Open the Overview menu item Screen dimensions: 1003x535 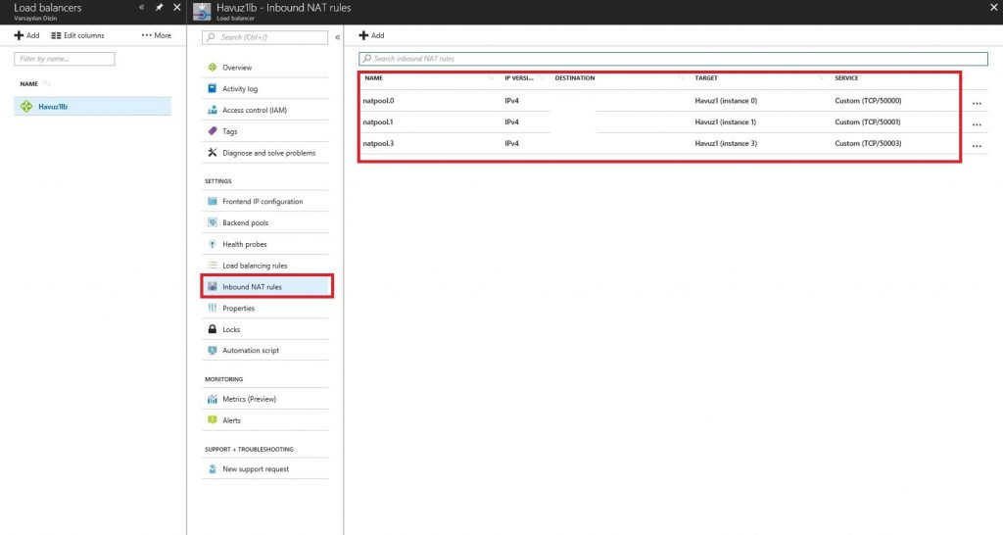click(237, 68)
